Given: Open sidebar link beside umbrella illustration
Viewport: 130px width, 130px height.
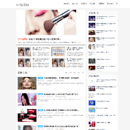Looking at the screenshot, I should tap(103, 108).
